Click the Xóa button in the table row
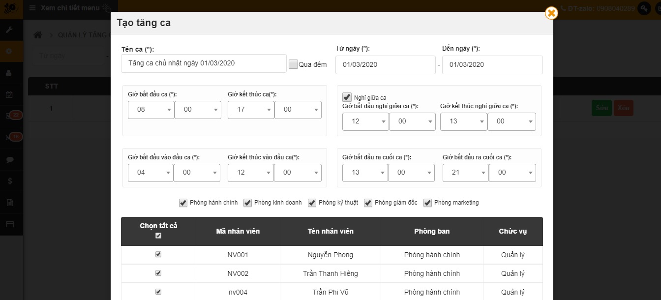 (x=623, y=108)
